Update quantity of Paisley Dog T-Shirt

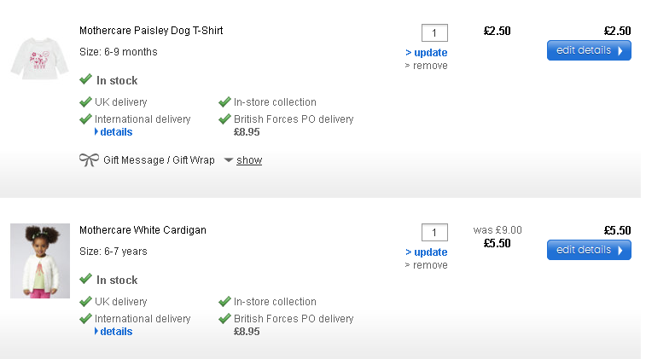coord(427,53)
